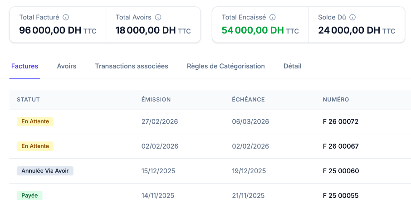Sort by the STATUT column header
The image size is (411, 203).
[x=29, y=100]
